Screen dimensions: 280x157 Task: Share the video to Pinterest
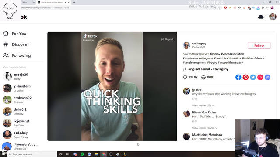click(245, 77)
